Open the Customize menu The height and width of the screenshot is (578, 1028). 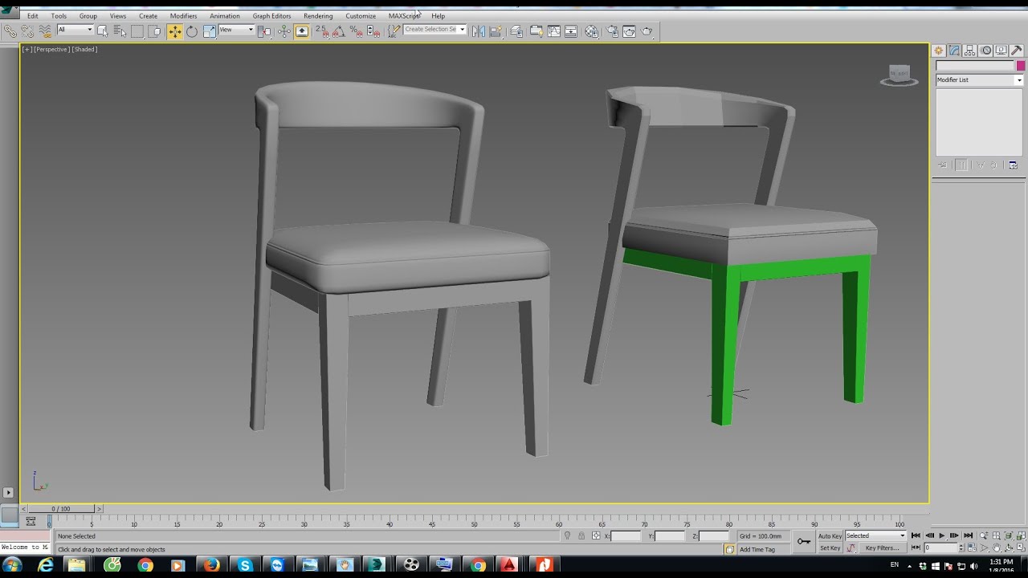(361, 16)
